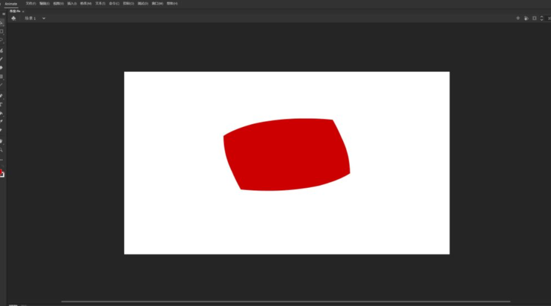Toggle clip content outside the stage

point(534,18)
